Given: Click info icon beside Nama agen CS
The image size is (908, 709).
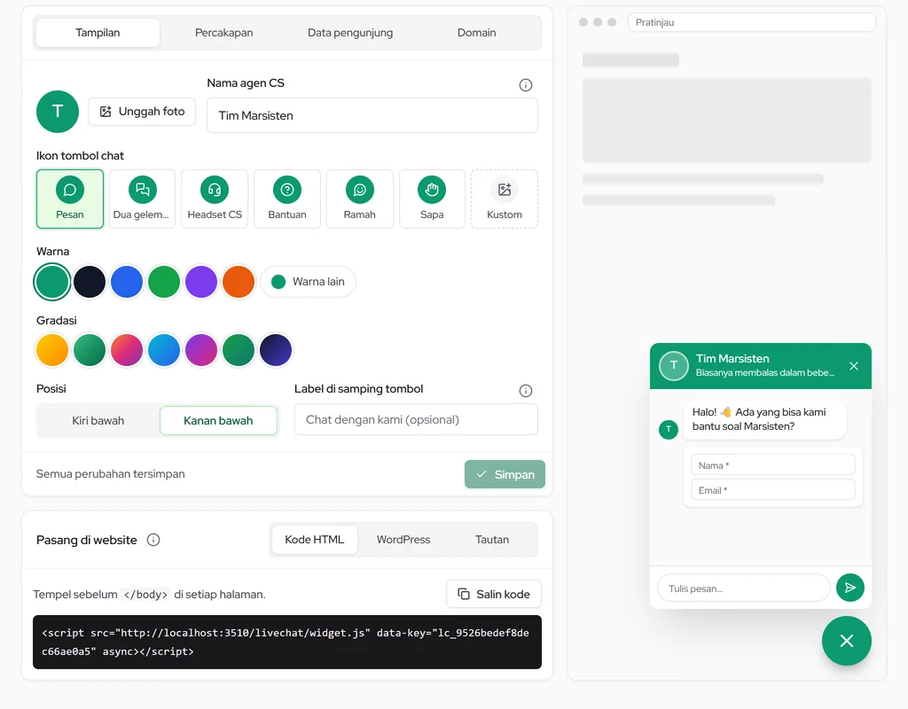Looking at the screenshot, I should pos(525,85).
